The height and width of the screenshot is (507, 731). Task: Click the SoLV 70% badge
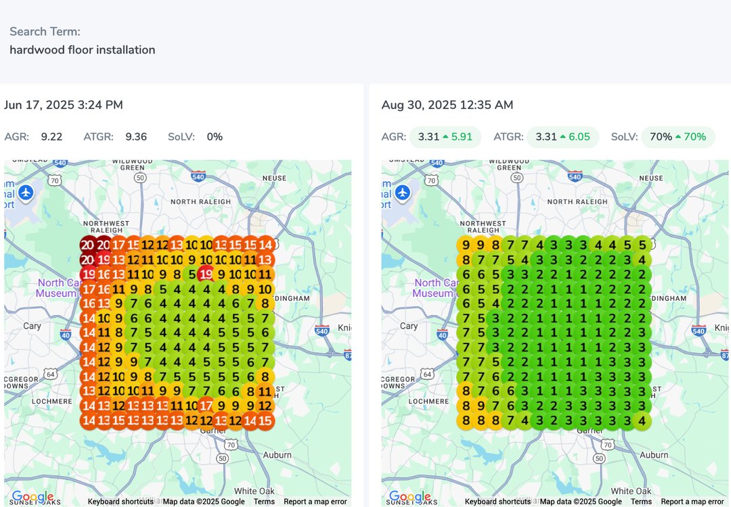click(x=678, y=137)
